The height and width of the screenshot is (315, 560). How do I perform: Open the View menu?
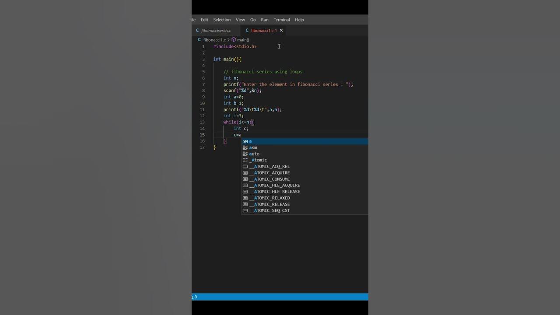tap(240, 20)
